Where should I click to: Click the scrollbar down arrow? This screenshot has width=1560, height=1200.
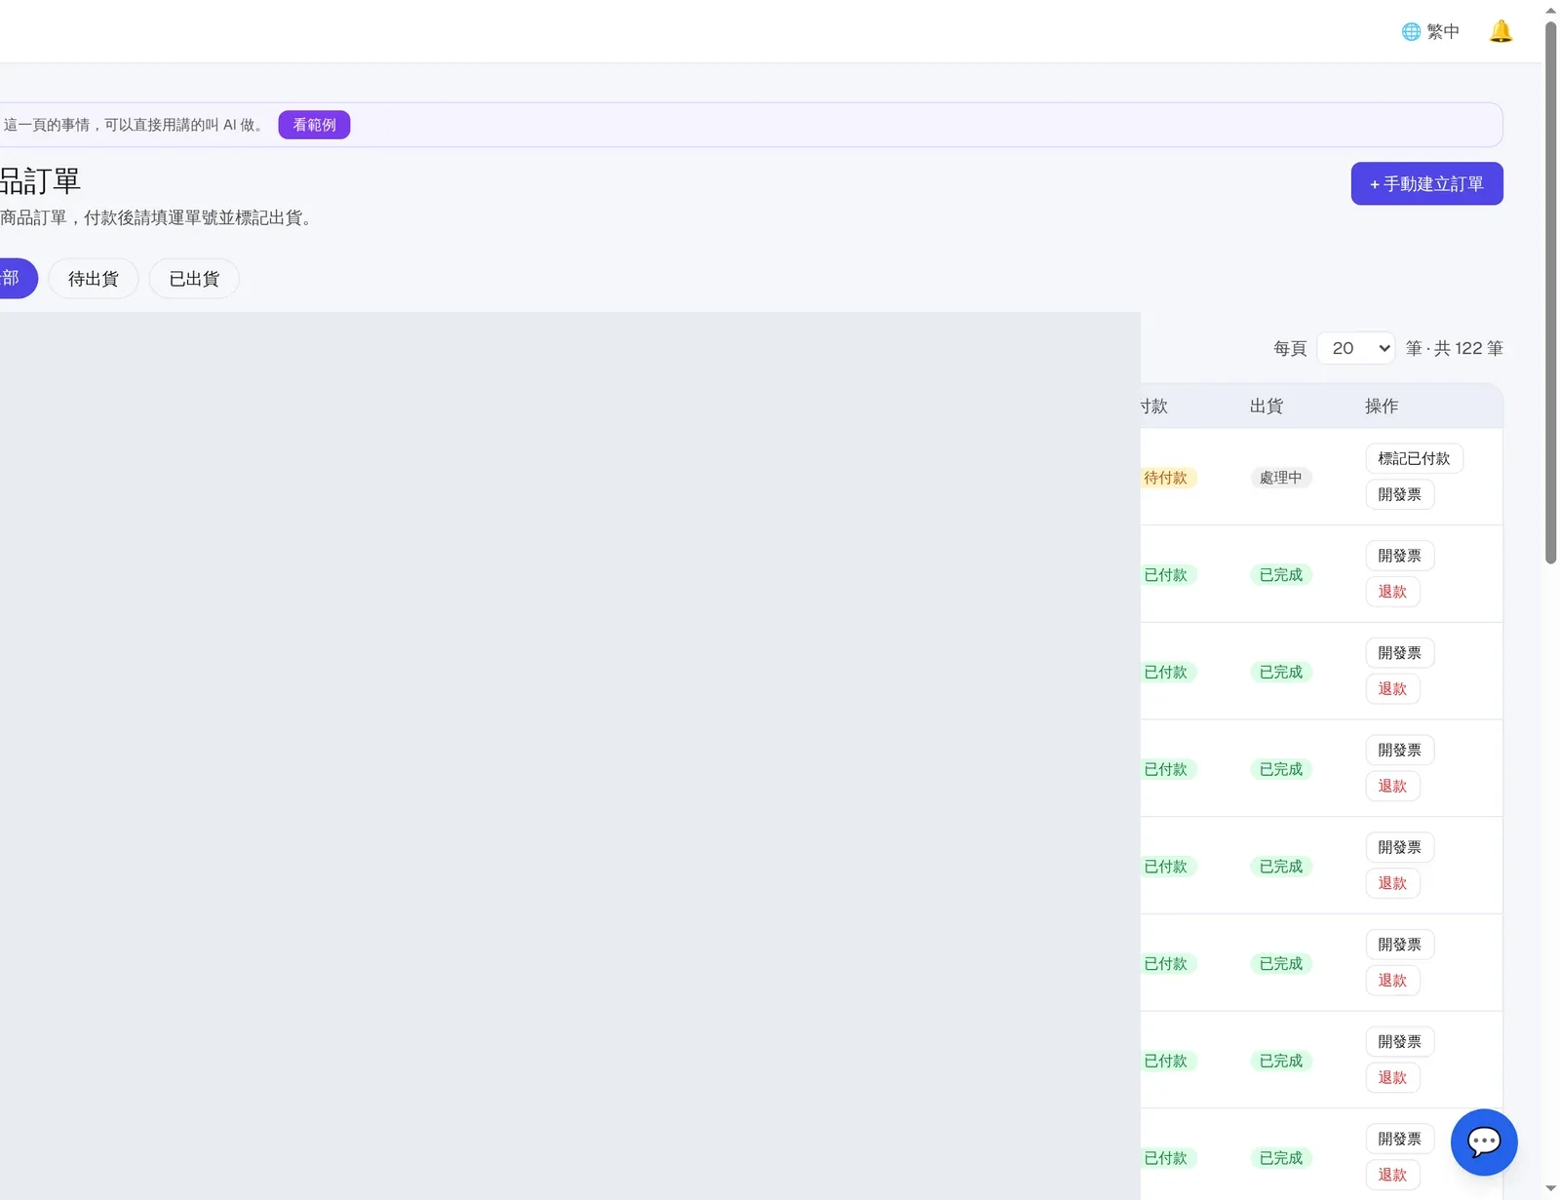click(1550, 1189)
